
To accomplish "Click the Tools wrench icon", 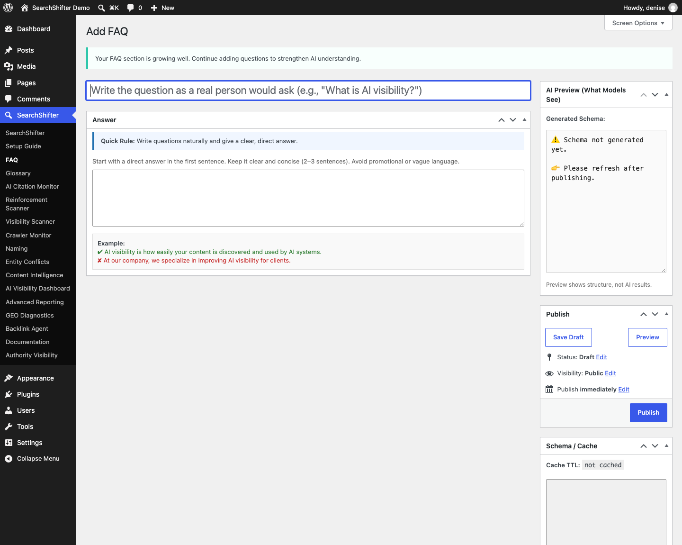I will click(9, 427).
